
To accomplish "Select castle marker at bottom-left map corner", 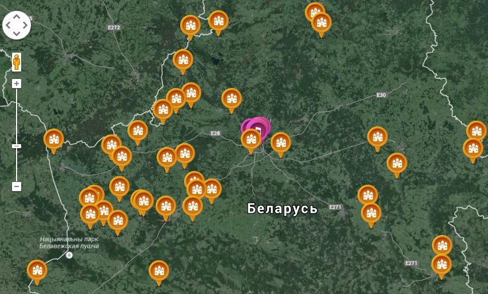I will [x=37, y=272].
